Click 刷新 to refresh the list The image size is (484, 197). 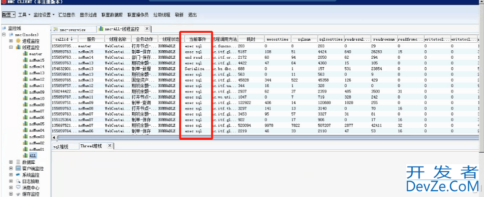179,15
